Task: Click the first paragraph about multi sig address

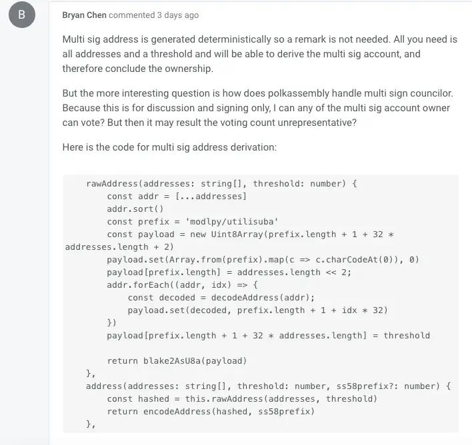Action: pyautogui.click(x=259, y=54)
